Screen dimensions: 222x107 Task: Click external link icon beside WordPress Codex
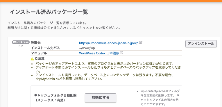pos(121,53)
